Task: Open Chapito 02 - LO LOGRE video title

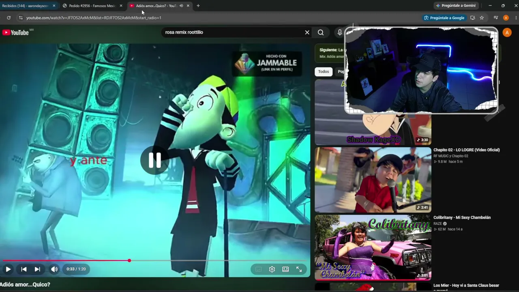Action: click(x=466, y=150)
